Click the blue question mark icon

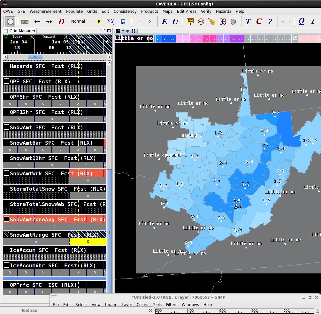point(270,21)
